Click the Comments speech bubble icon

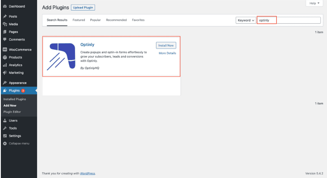point(5,39)
